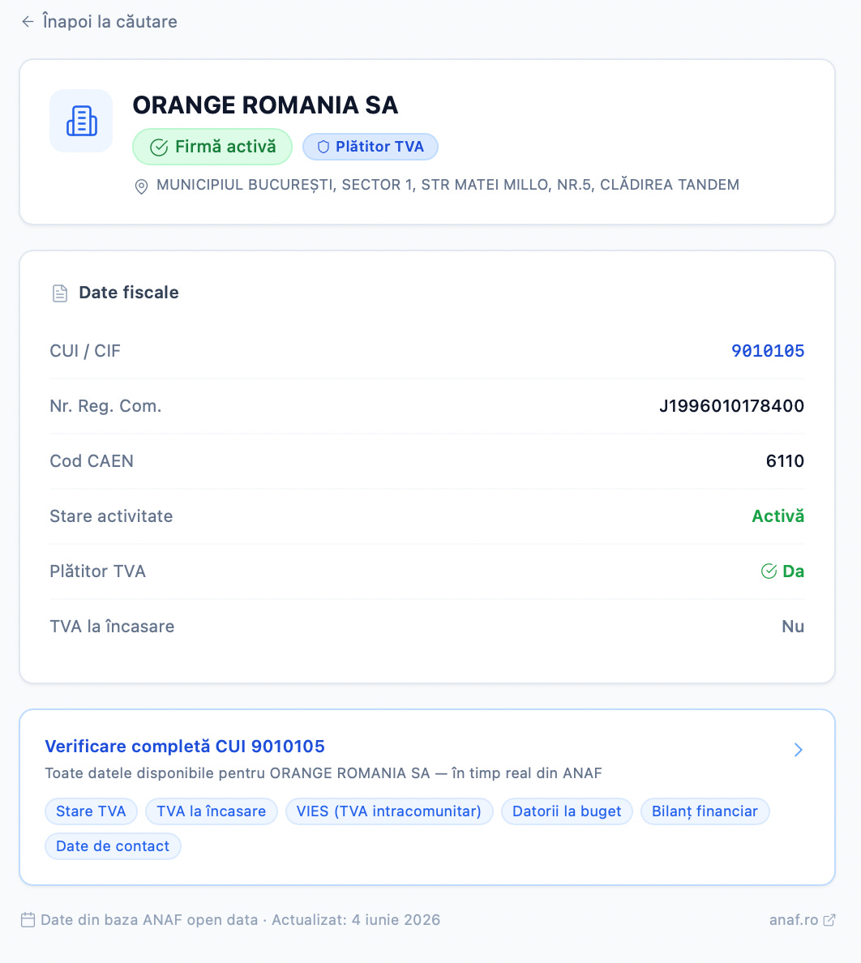
Task: Click the shield icon in Plătitor TVA badge
Action: [x=323, y=147]
